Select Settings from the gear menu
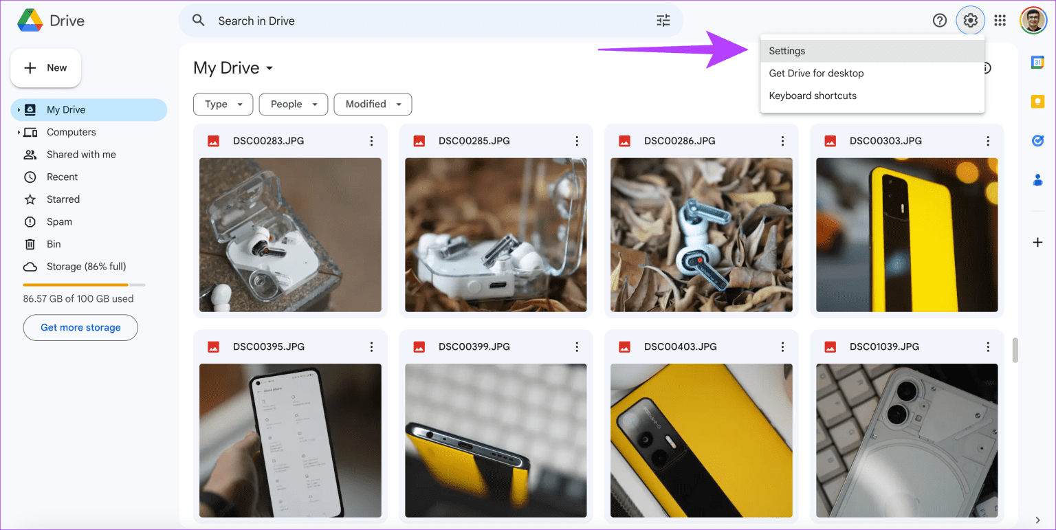The height and width of the screenshot is (530, 1056). point(787,51)
